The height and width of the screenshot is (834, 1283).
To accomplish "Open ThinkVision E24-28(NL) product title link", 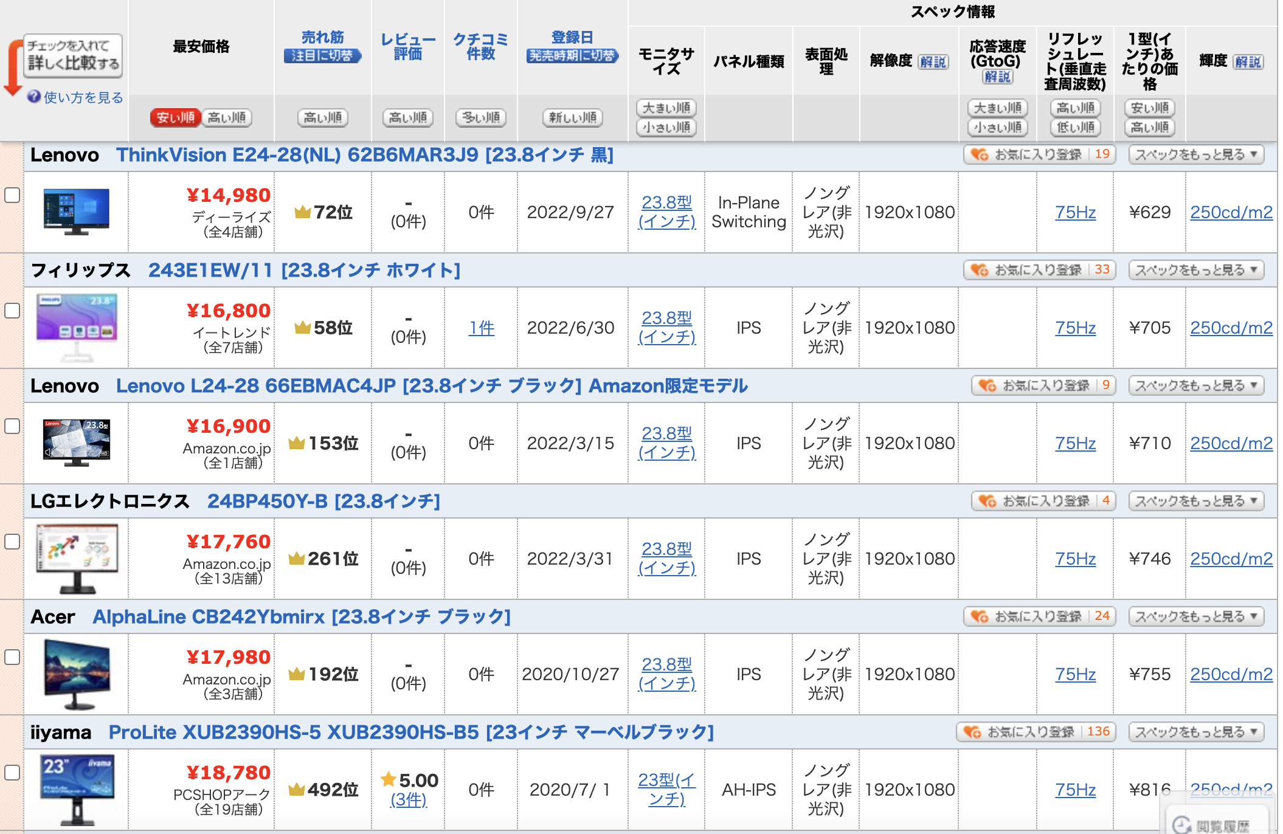I will tap(365, 155).
